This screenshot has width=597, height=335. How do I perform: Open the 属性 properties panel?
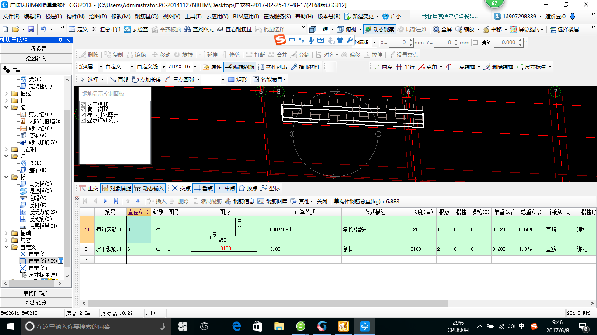tap(212, 67)
